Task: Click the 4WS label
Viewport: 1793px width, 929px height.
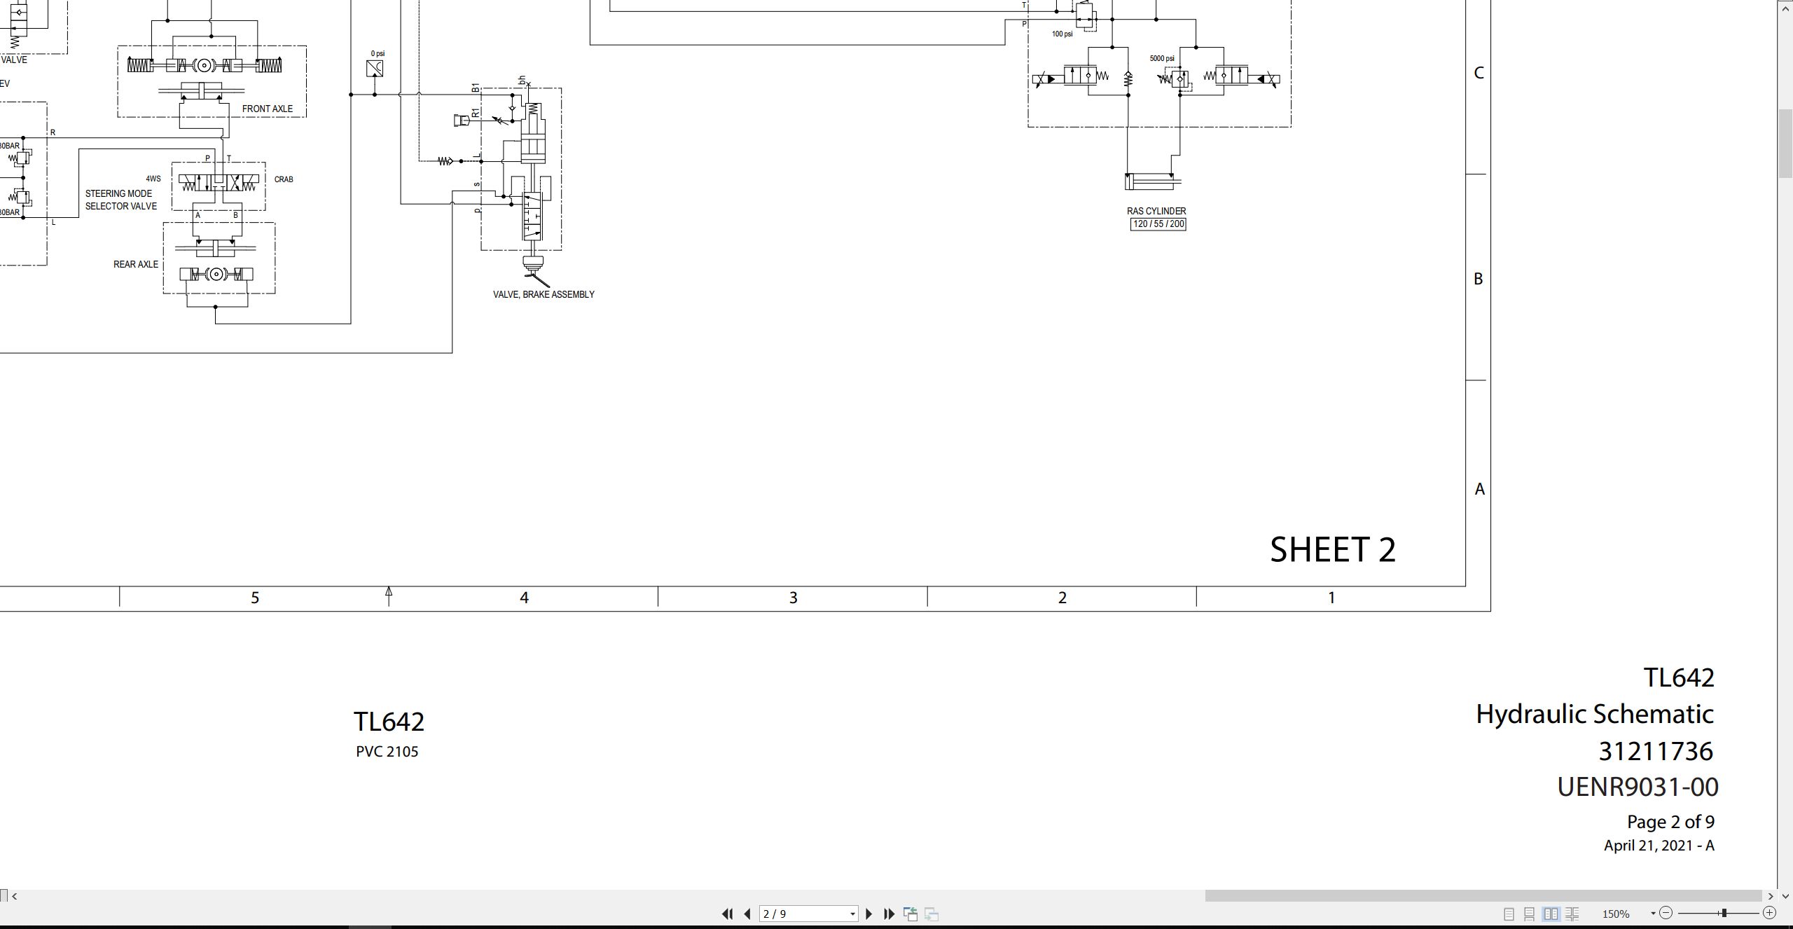Action: coord(153,179)
